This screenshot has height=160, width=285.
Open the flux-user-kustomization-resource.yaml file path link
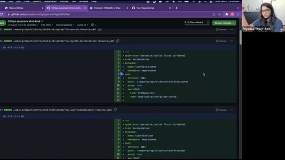(x=62, y=110)
